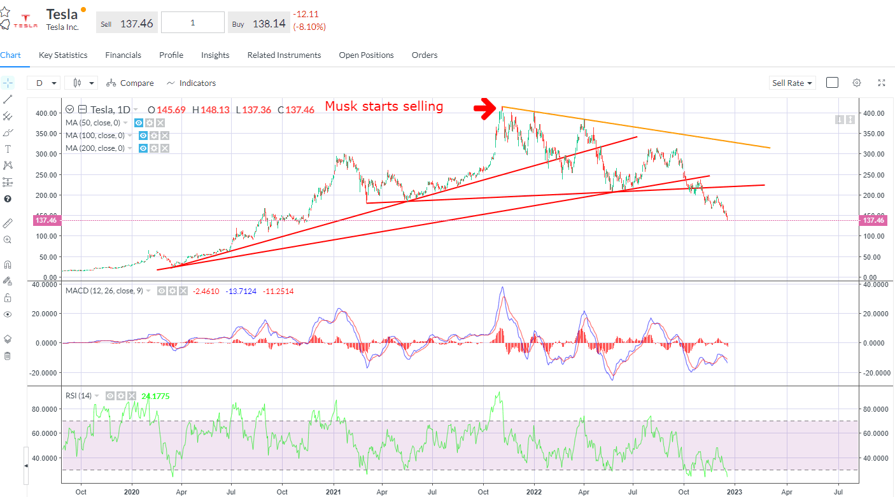Open MA 100 indicator settings gear
The height and width of the screenshot is (497, 895).
click(153, 136)
